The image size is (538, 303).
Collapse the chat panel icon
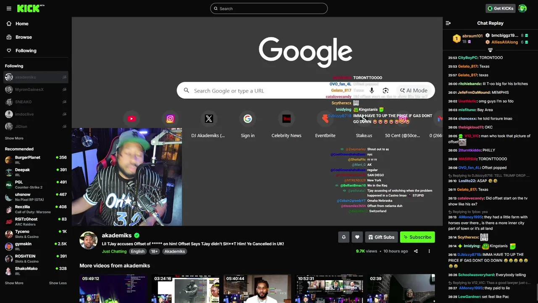(448, 23)
